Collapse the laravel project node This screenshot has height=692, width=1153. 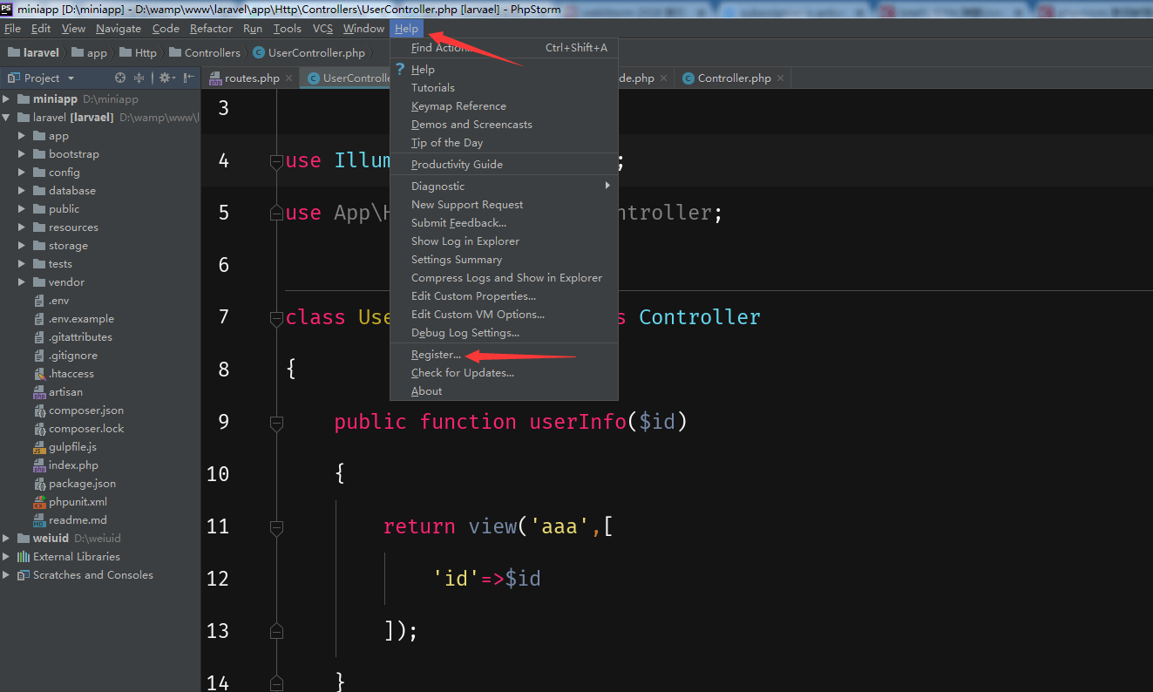(x=7, y=118)
